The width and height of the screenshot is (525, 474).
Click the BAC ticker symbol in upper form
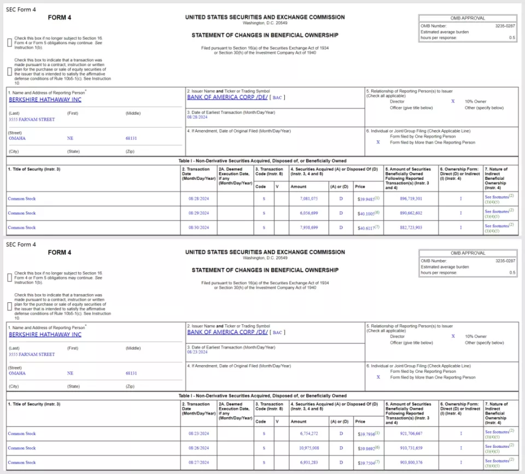point(277,98)
